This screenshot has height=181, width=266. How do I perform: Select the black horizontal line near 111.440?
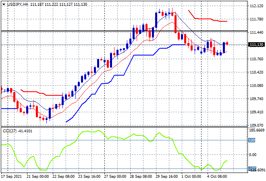pyautogui.click(x=124, y=31)
